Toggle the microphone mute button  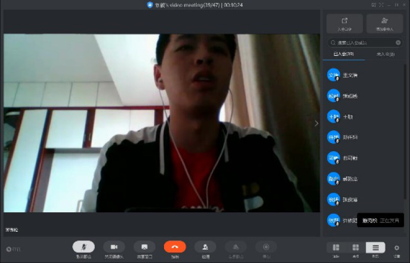[84, 247]
